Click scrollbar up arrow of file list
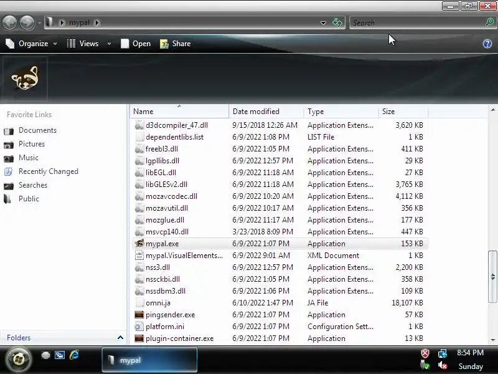 pyautogui.click(x=492, y=110)
